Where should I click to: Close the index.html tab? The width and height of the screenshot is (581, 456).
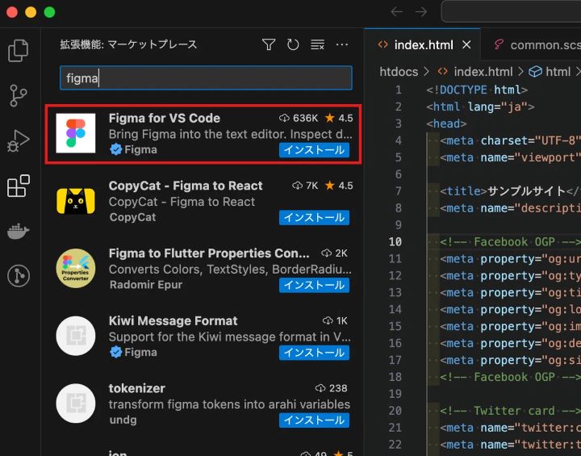tap(466, 45)
